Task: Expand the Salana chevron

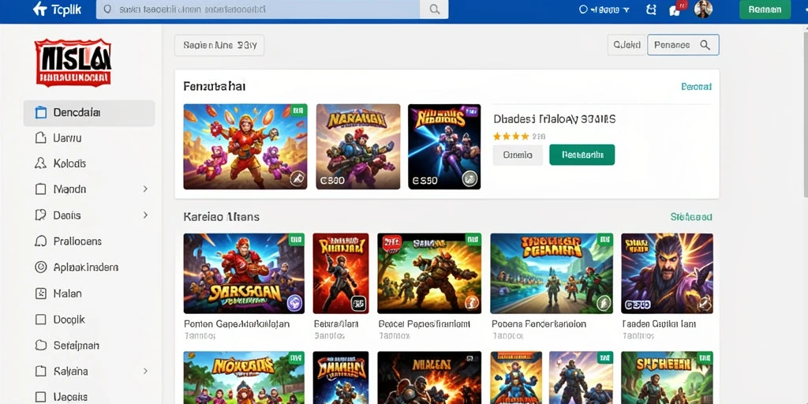Action: click(x=145, y=371)
